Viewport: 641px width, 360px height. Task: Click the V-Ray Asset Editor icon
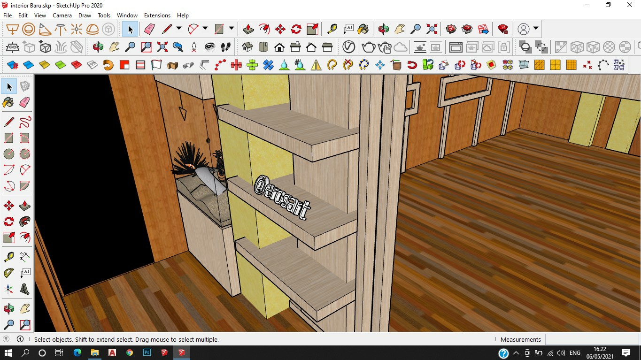click(348, 47)
